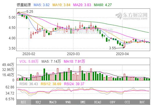This screenshot has height=105, width=151.
Task: Open the BIAS indicator tab
Action: [x=98, y=102]
